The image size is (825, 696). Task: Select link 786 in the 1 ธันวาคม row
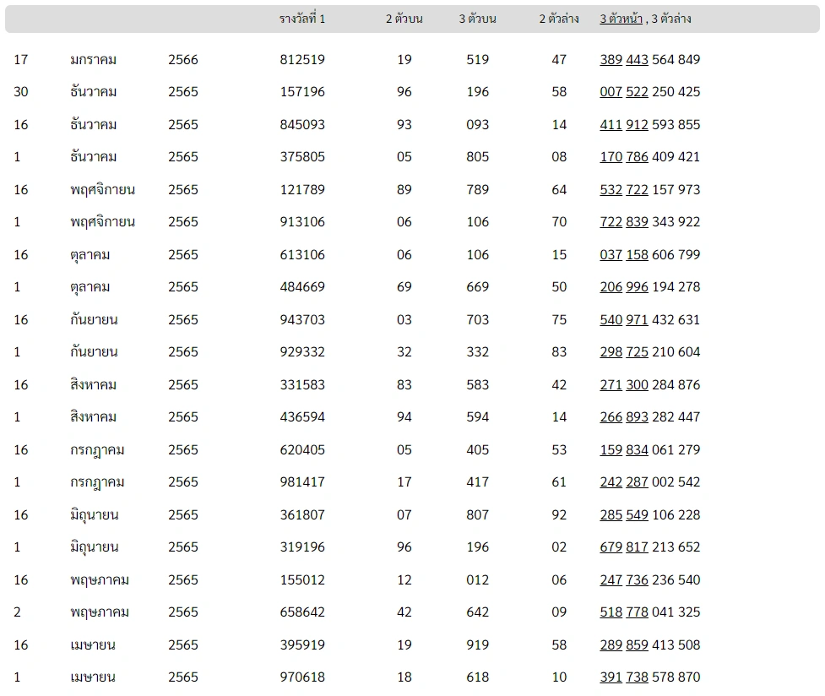637,157
